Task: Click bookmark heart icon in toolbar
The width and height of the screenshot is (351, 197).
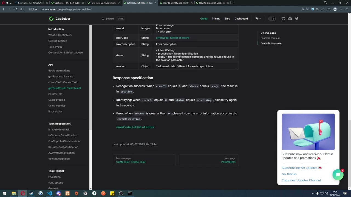Action: [x=322, y=9]
